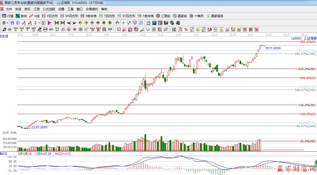Image resolution: width=317 pixels, height=175 pixels.
Task: Toggle the hand pan tool
Action: pos(117,23)
